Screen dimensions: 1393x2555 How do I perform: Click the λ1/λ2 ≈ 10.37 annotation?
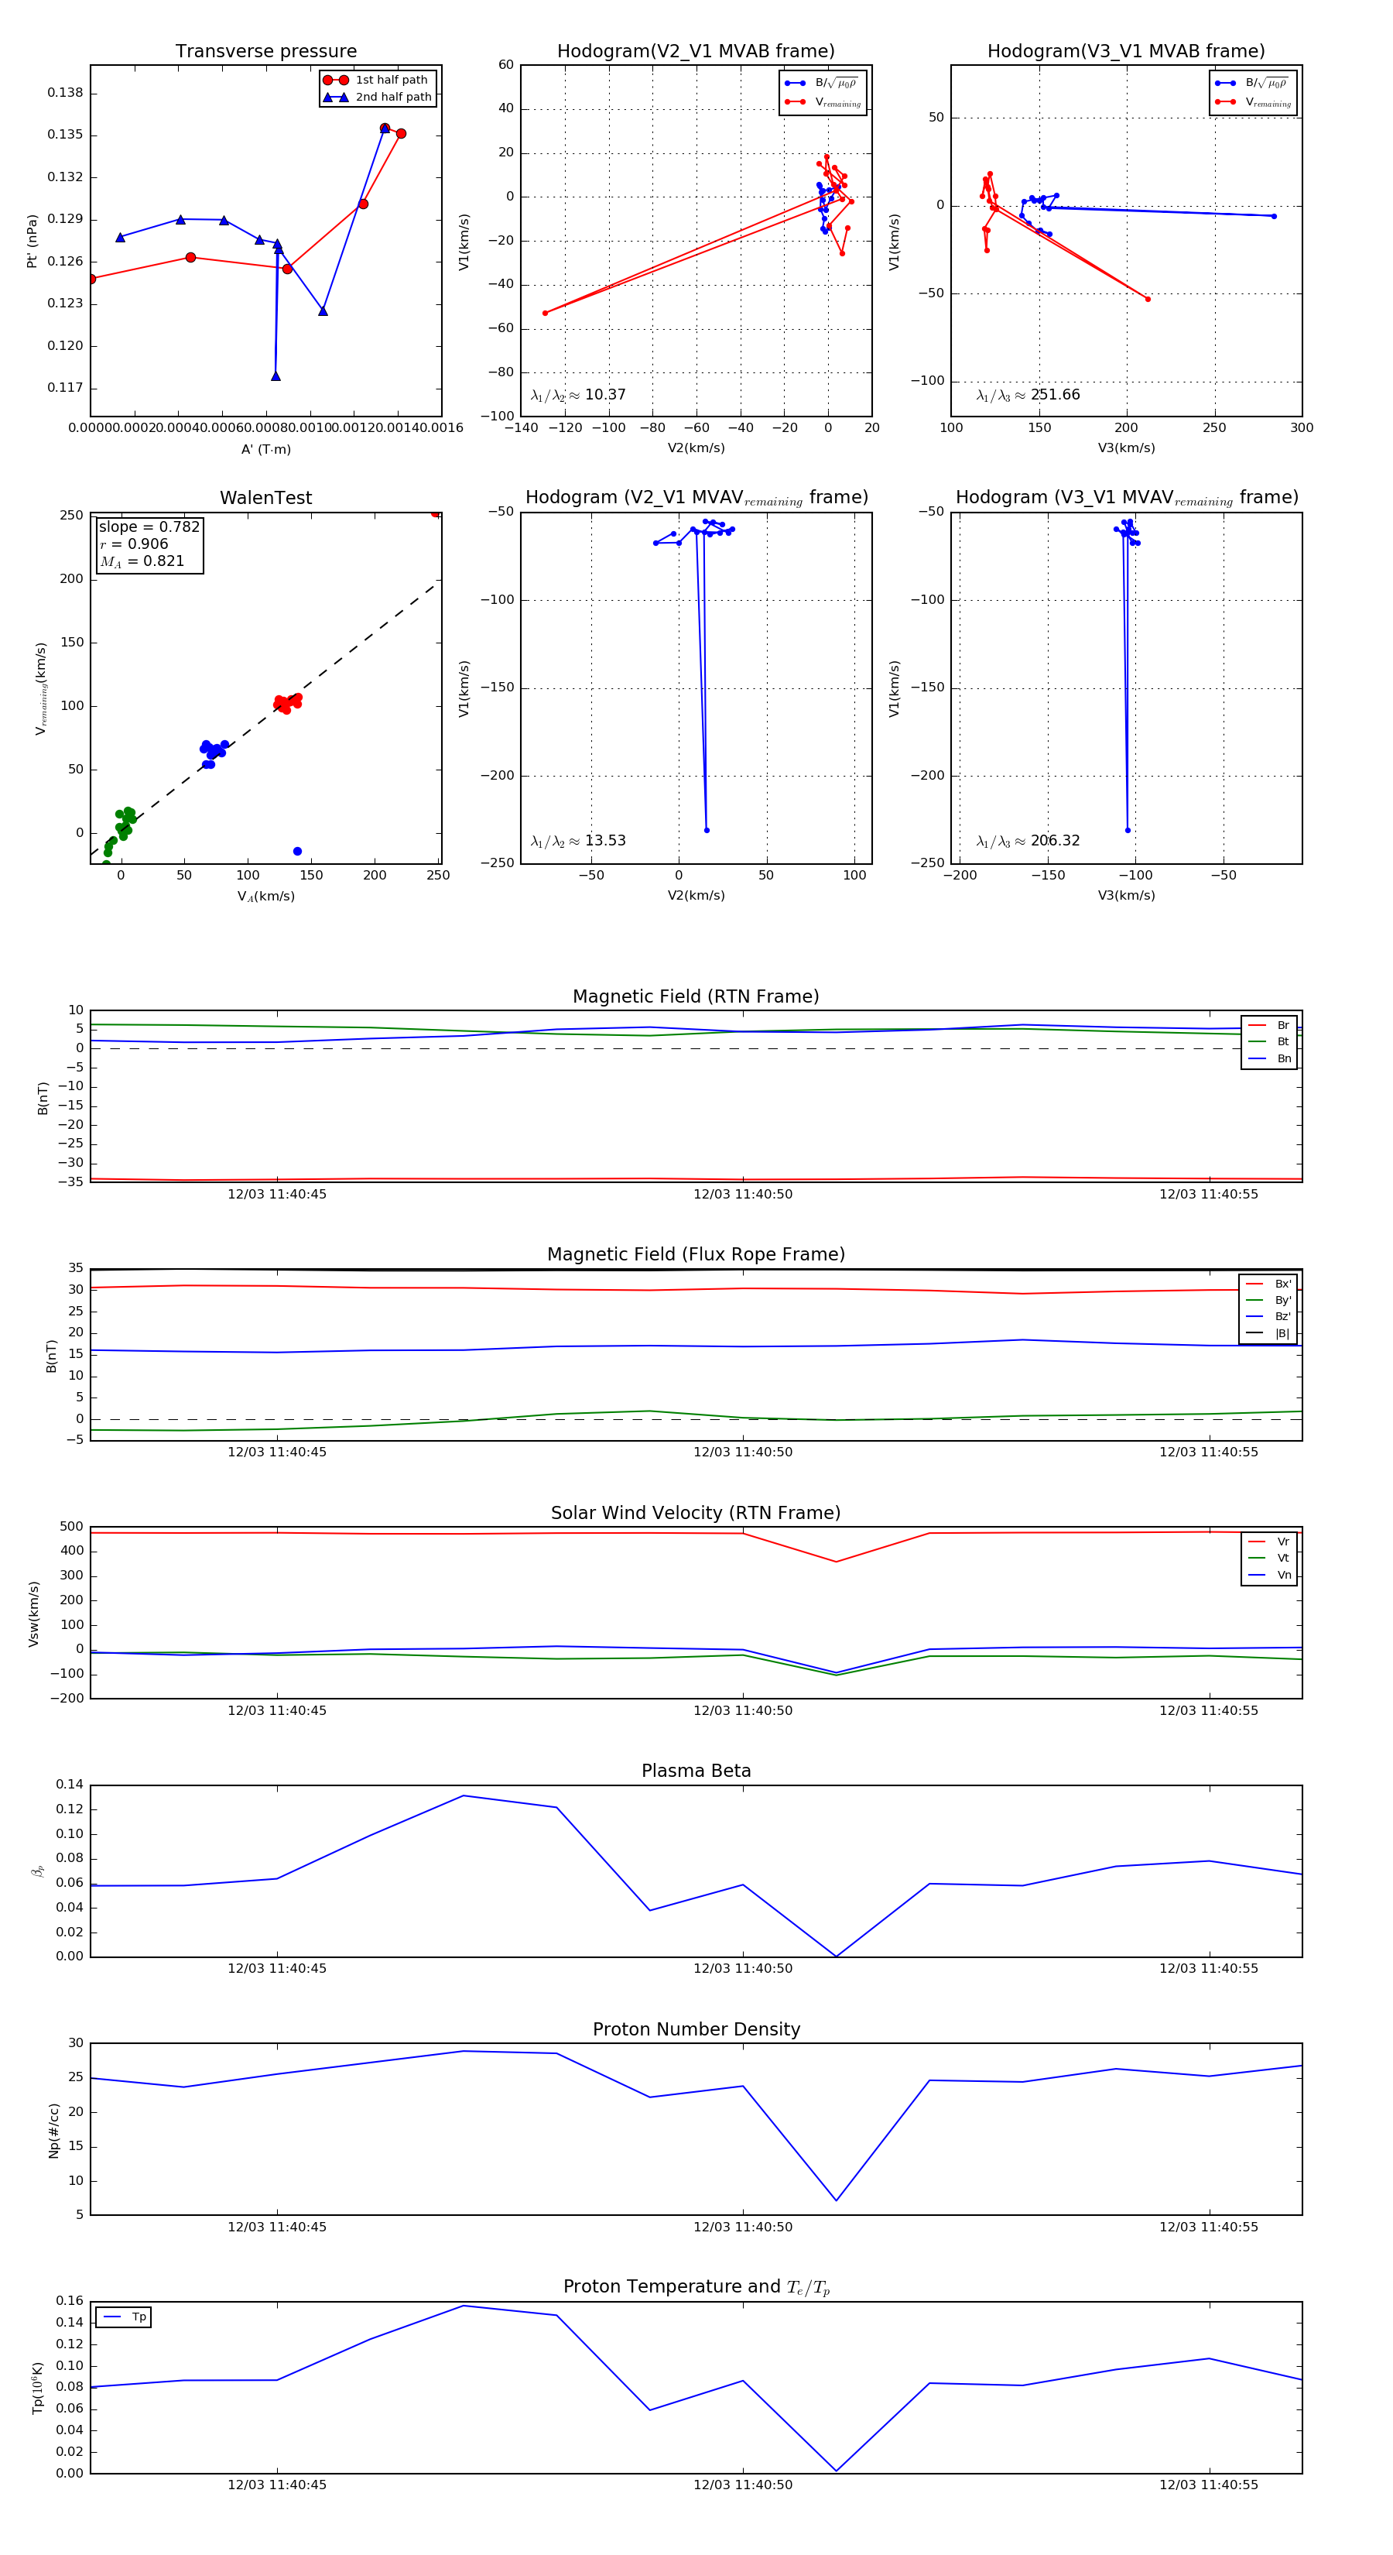(x=578, y=395)
